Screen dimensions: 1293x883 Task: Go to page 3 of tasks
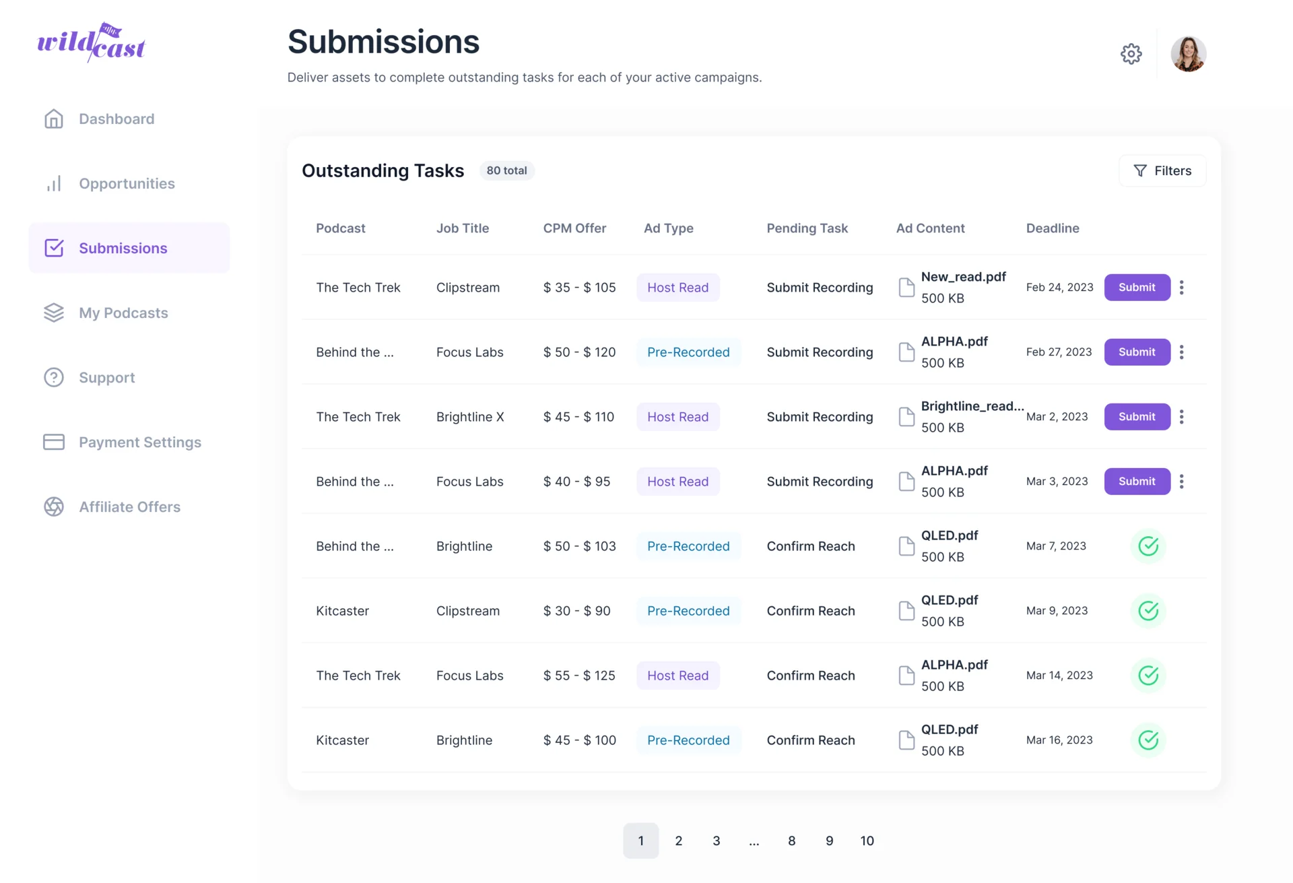(717, 841)
